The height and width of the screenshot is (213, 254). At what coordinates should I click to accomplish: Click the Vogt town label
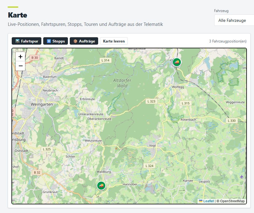pos(152,146)
